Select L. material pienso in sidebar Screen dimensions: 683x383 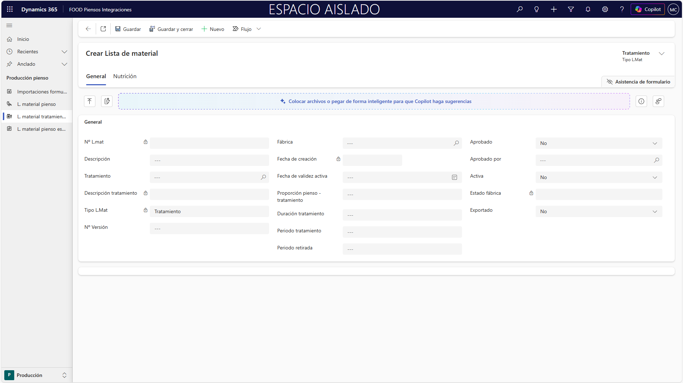pos(36,104)
